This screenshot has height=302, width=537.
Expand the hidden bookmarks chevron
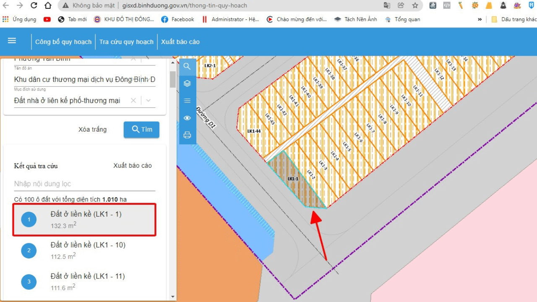[480, 19]
